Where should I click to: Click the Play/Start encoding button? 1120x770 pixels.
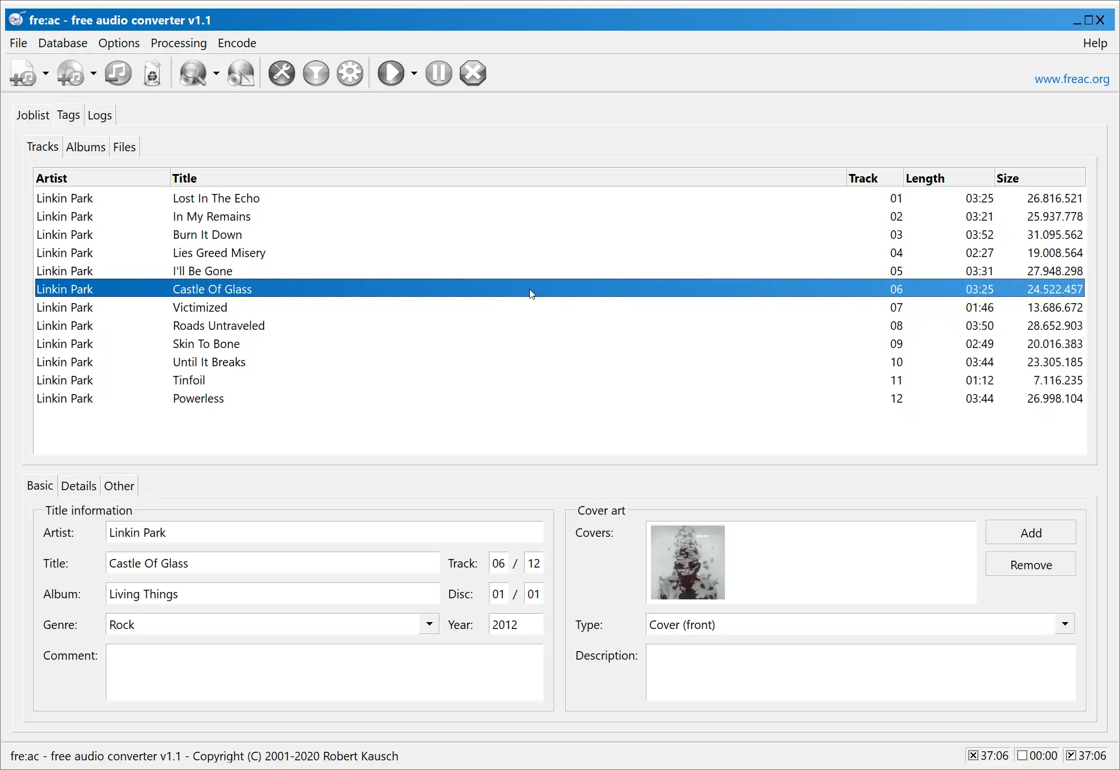click(392, 73)
